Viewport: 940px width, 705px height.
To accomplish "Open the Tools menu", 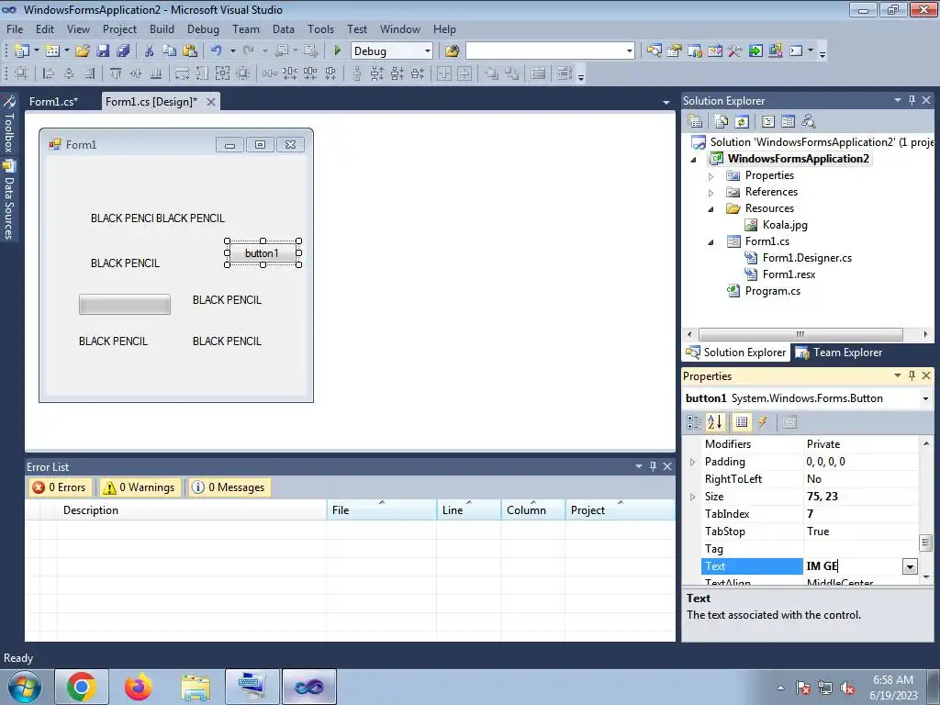I will tap(320, 28).
